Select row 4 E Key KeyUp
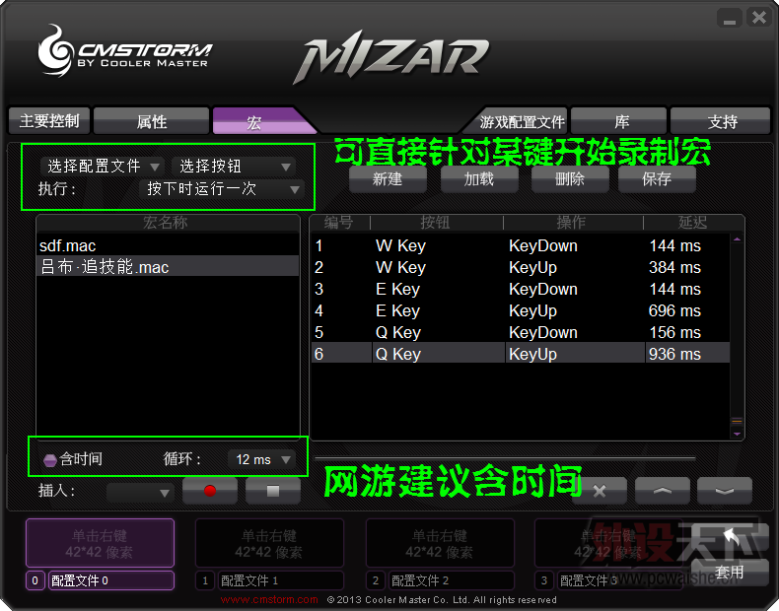779x611 pixels. click(521, 310)
